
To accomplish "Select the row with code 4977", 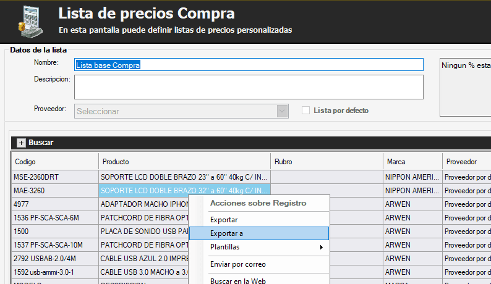I will tap(54, 204).
